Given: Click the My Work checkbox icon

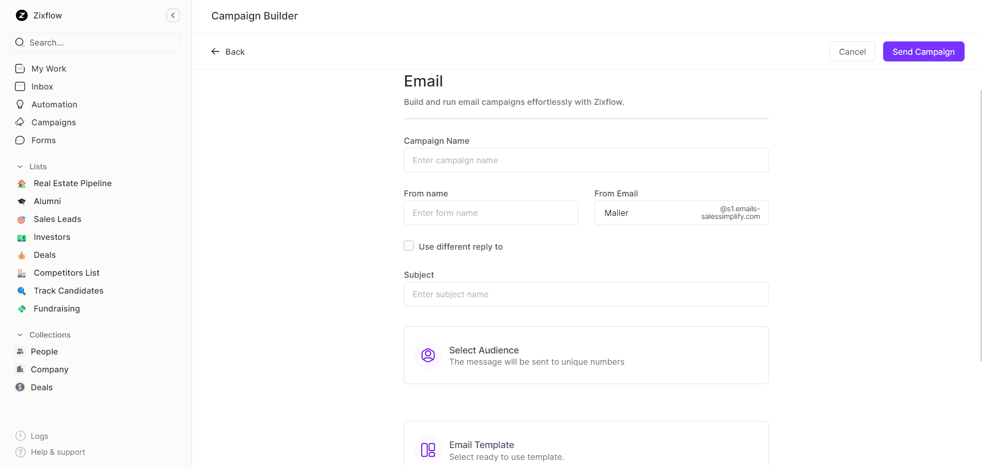Looking at the screenshot, I should 19,68.
